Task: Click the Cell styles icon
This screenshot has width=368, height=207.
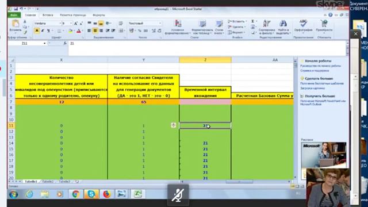Action: [x=219, y=24]
